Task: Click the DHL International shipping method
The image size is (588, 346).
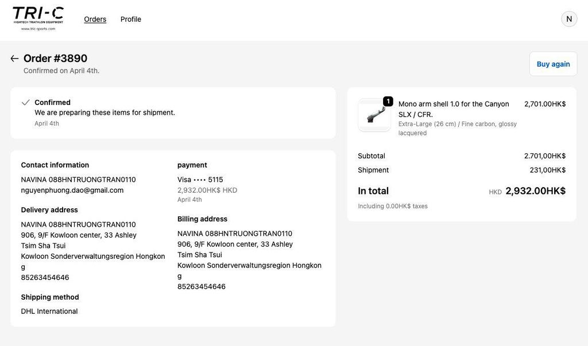Action: [49, 311]
